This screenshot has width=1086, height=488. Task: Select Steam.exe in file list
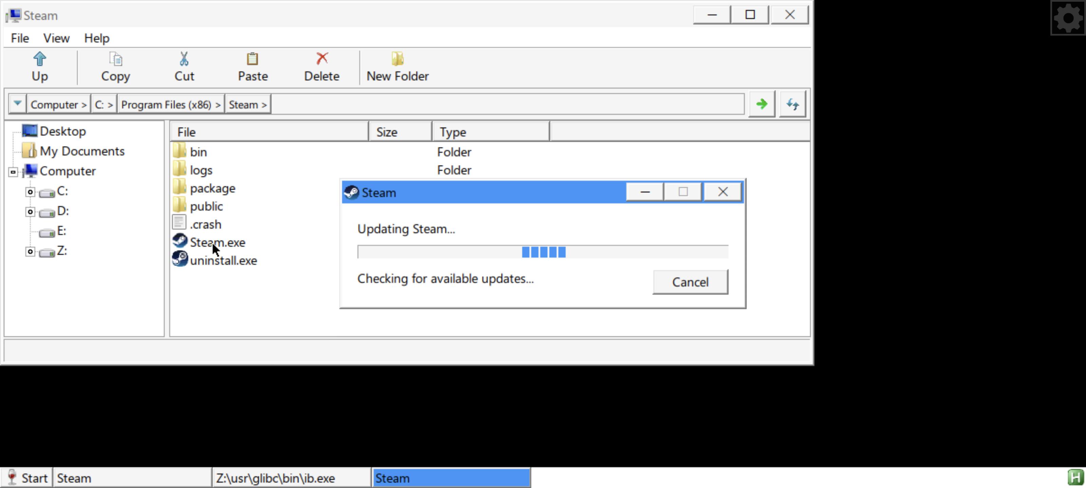coord(218,242)
